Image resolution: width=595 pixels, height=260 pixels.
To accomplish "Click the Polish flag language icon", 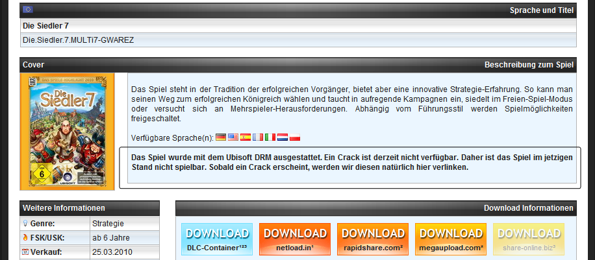I will point(295,137).
